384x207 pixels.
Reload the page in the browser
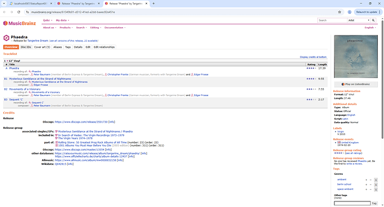coord(18,12)
